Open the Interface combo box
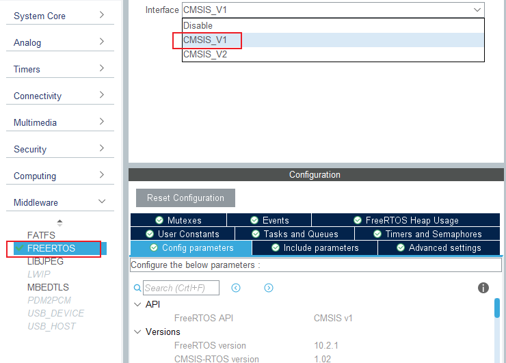 coord(333,10)
